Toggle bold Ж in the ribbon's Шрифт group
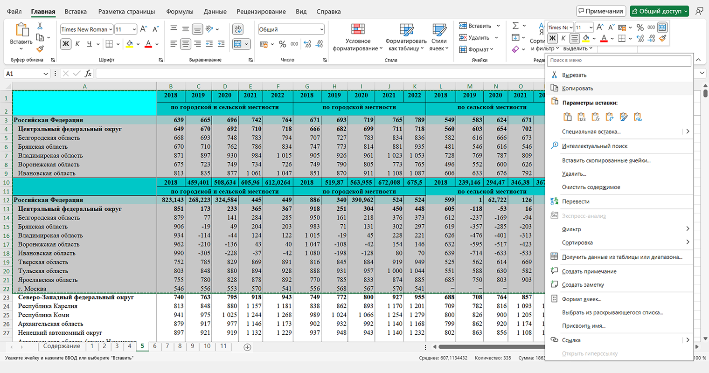Viewport: 709px width, 373px height. coord(65,44)
